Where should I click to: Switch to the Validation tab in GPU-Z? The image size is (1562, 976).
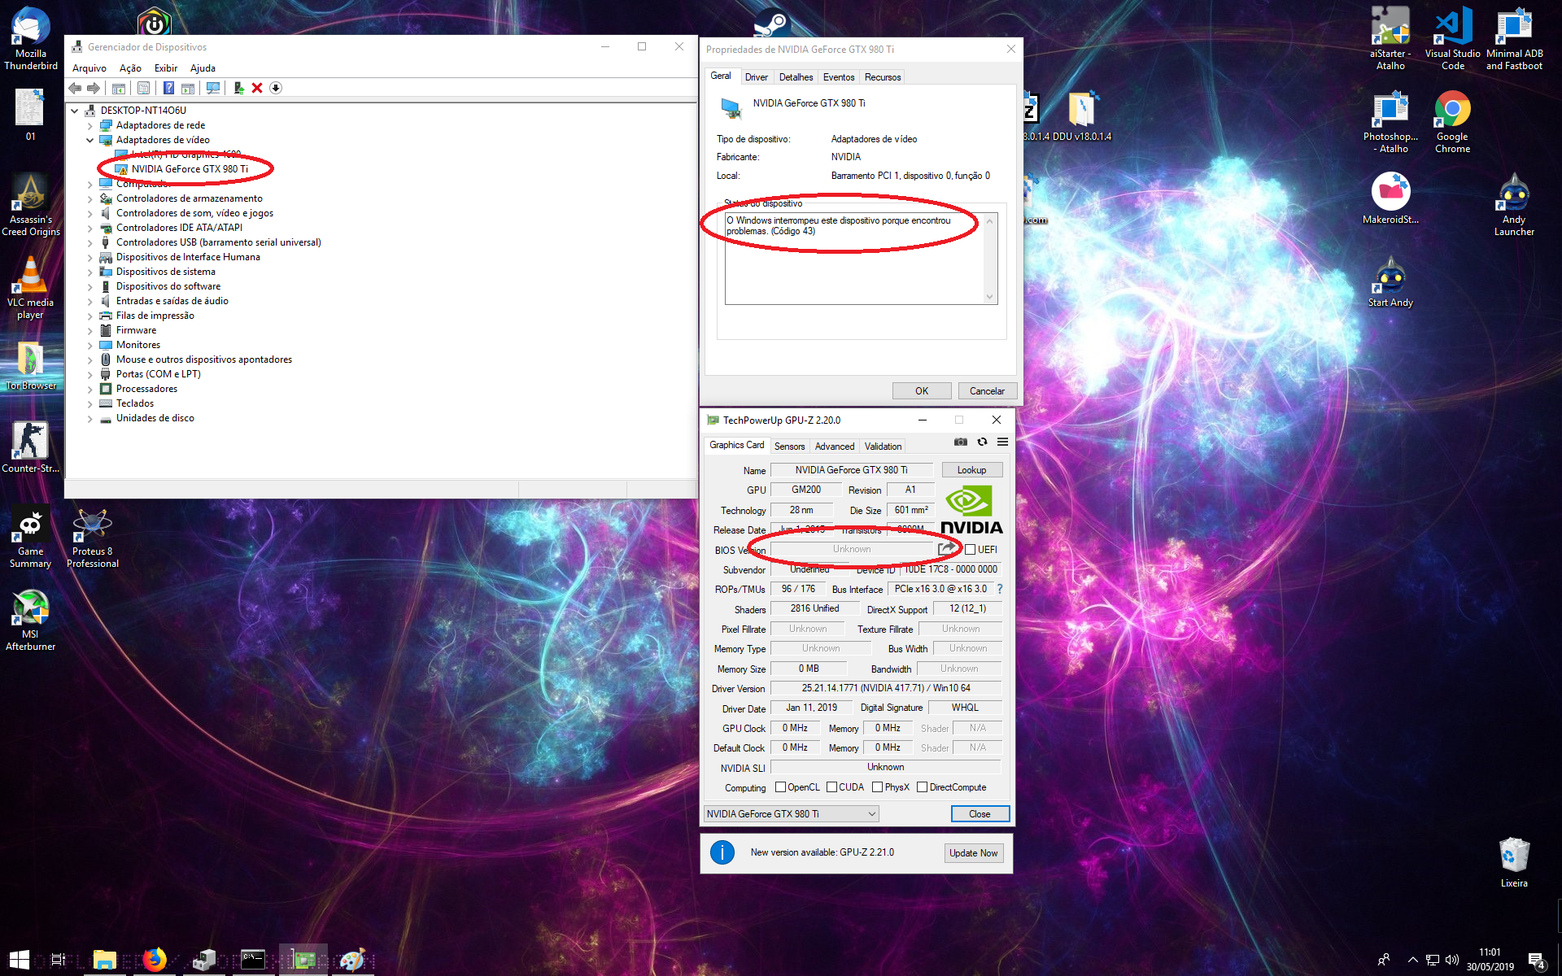coord(883,447)
